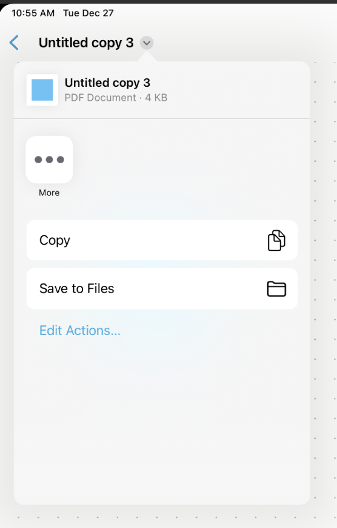
Task: Click the blank space right of the More button
Action: click(189, 165)
